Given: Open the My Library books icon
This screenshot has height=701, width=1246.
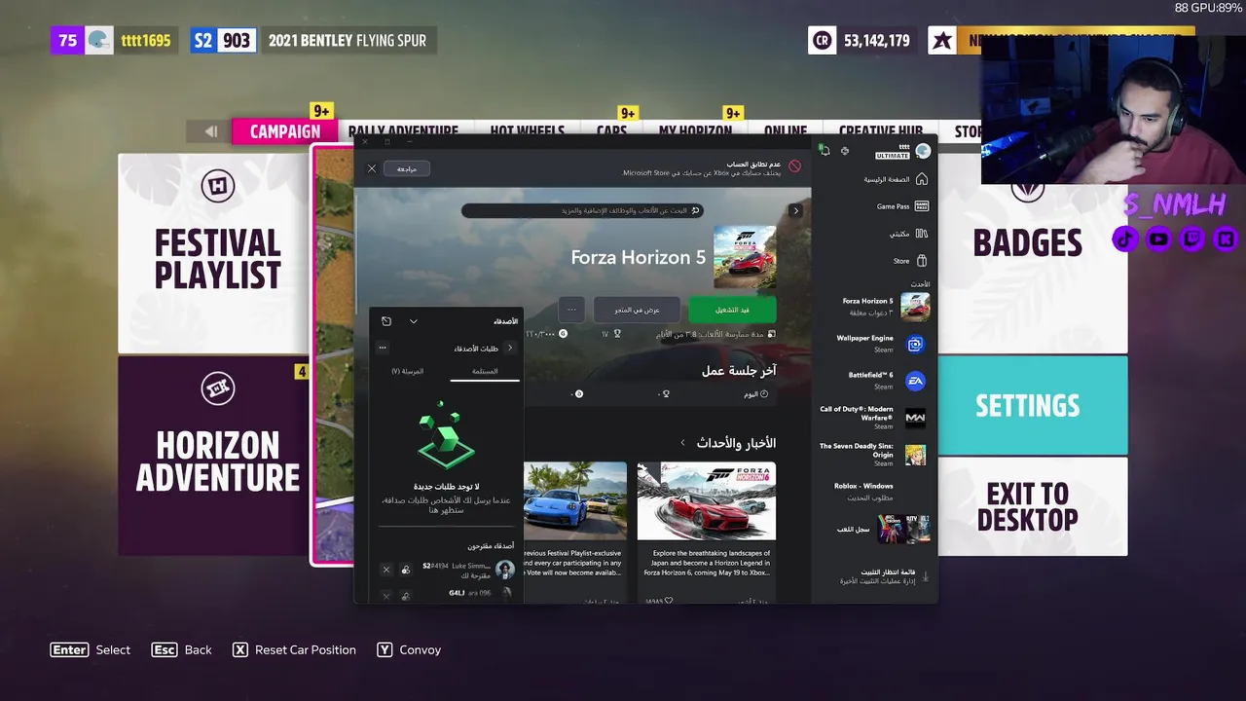Looking at the screenshot, I should pyautogui.click(x=921, y=234).
